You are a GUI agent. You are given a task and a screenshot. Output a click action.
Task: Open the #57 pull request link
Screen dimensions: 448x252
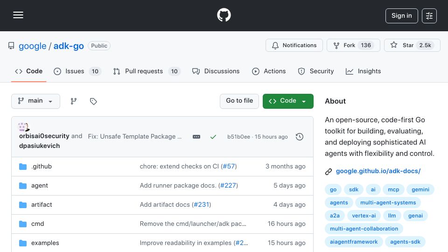(x=229, y=167)
